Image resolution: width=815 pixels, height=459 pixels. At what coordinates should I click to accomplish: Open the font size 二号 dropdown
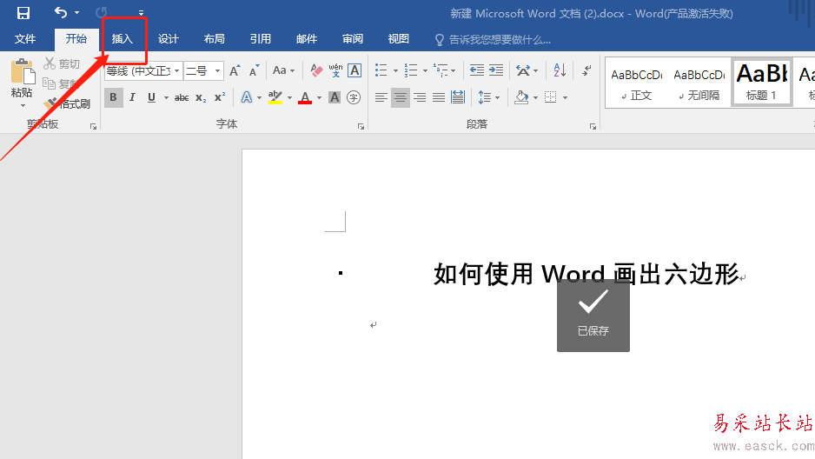[218, 70]
